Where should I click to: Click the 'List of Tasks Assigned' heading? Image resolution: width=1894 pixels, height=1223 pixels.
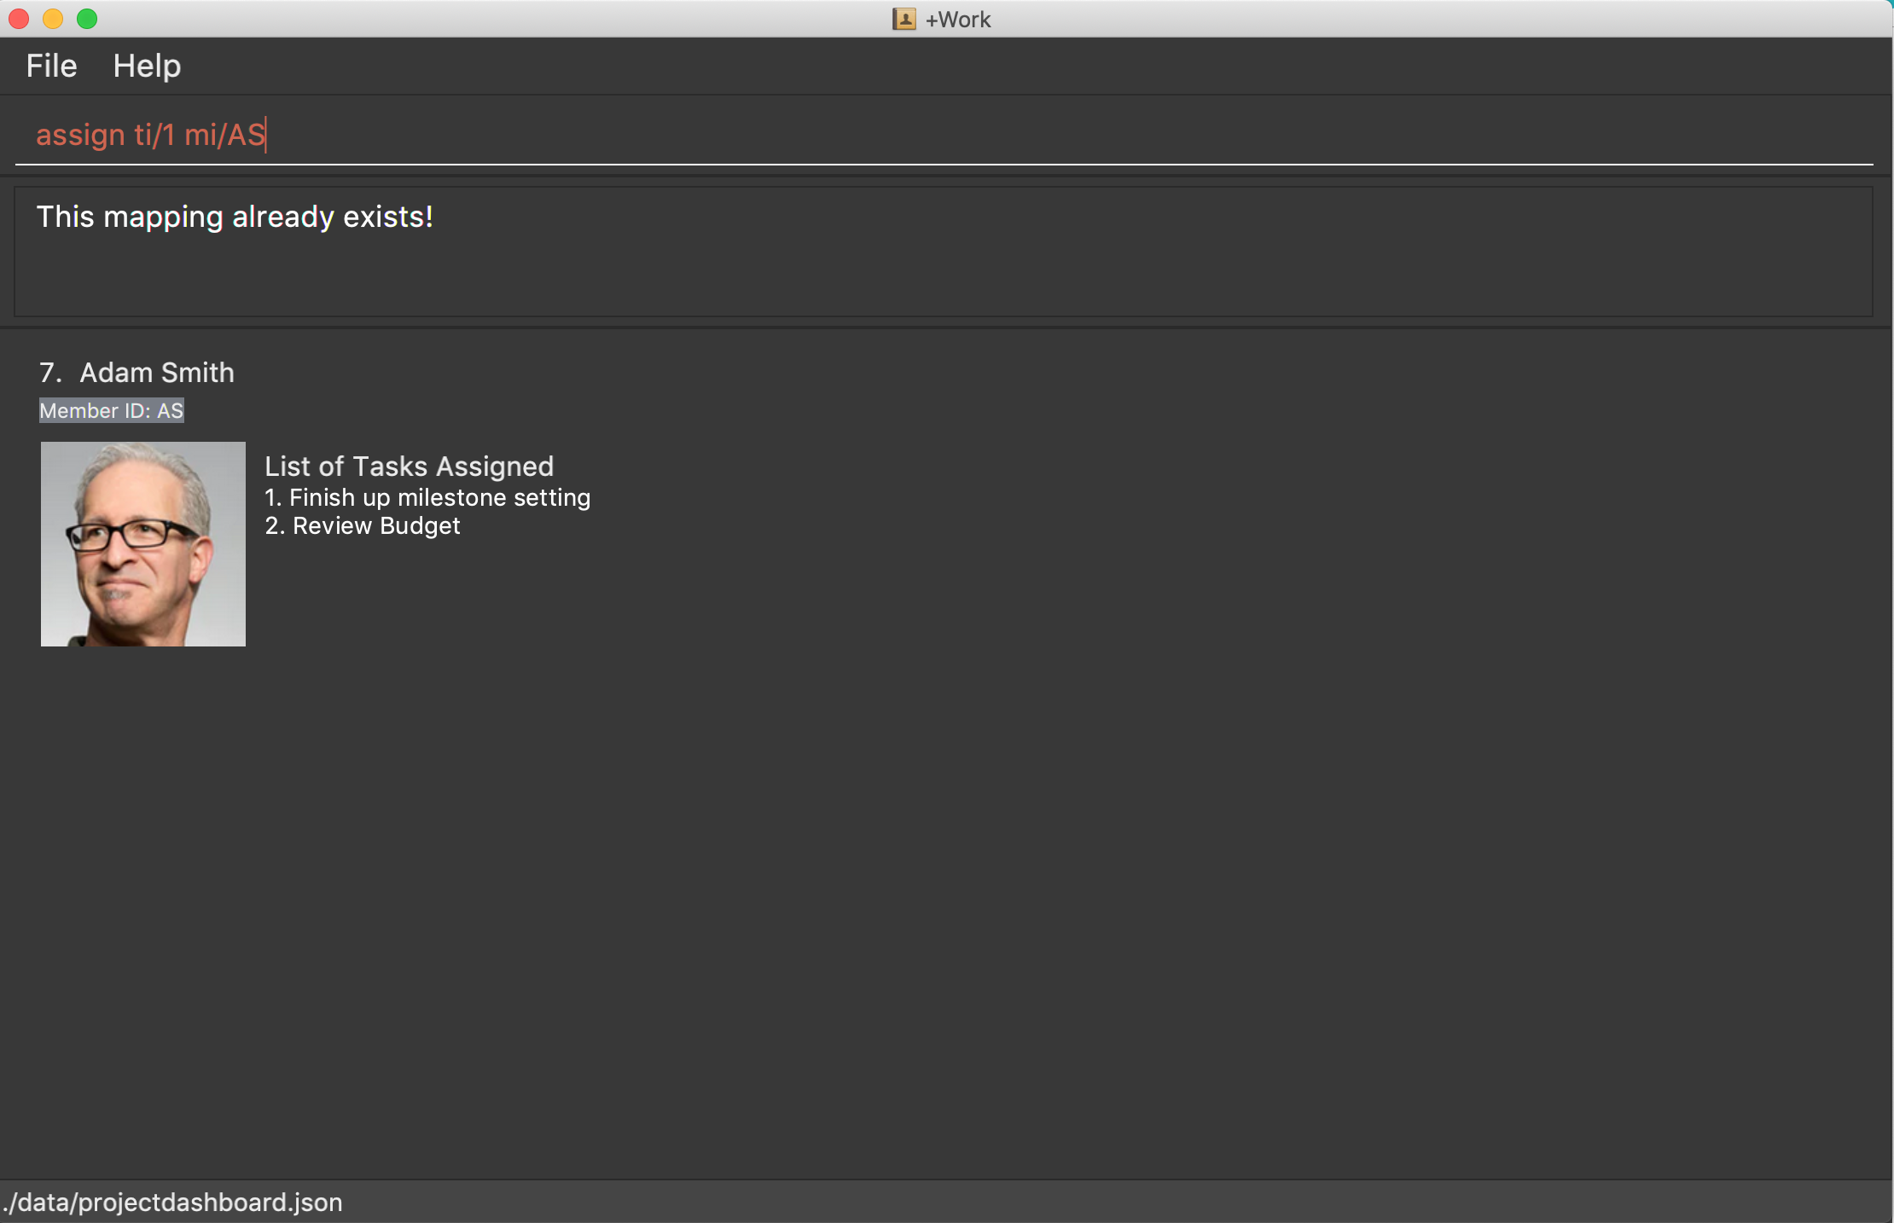coord(409,467)
